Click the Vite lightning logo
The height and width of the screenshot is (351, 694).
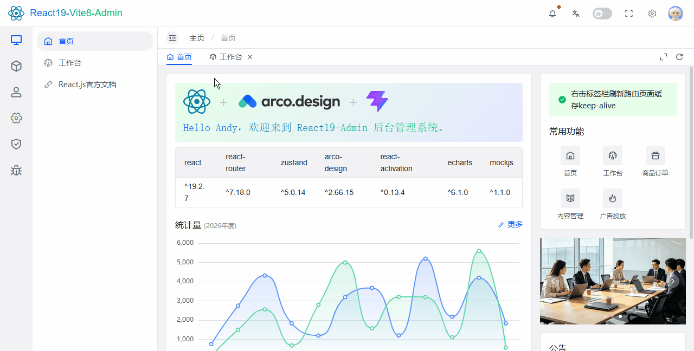[x=377, y=101]
